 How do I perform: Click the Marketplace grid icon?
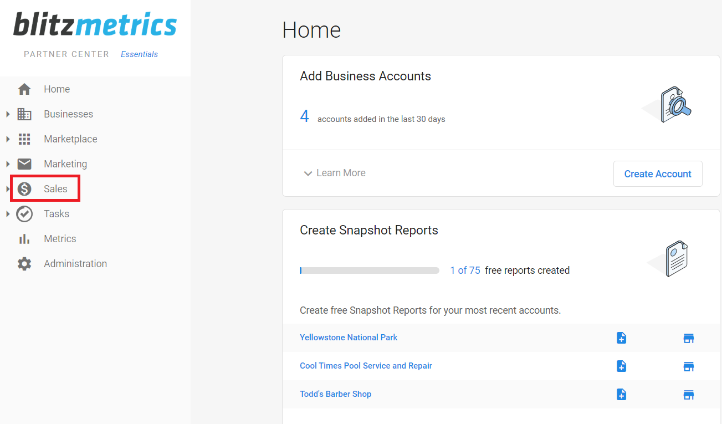(x=24, y=139)
